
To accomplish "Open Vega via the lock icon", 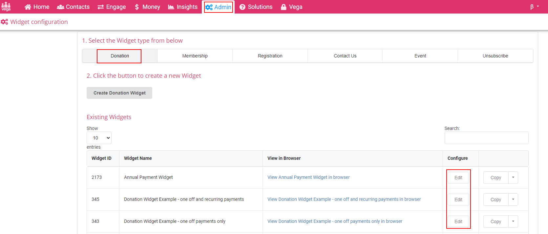I will click(284, 7).
